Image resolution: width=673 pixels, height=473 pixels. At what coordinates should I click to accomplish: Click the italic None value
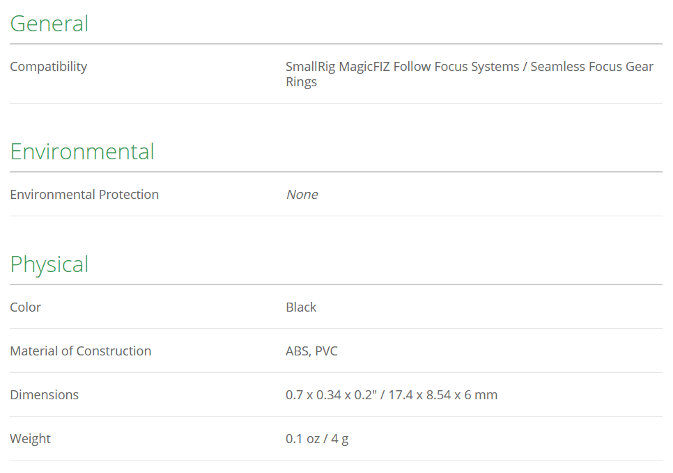coord(302,195)
